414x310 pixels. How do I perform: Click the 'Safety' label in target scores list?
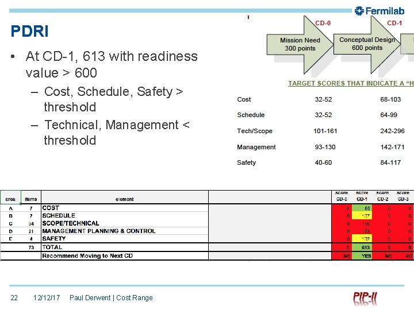tap(246, 162)
